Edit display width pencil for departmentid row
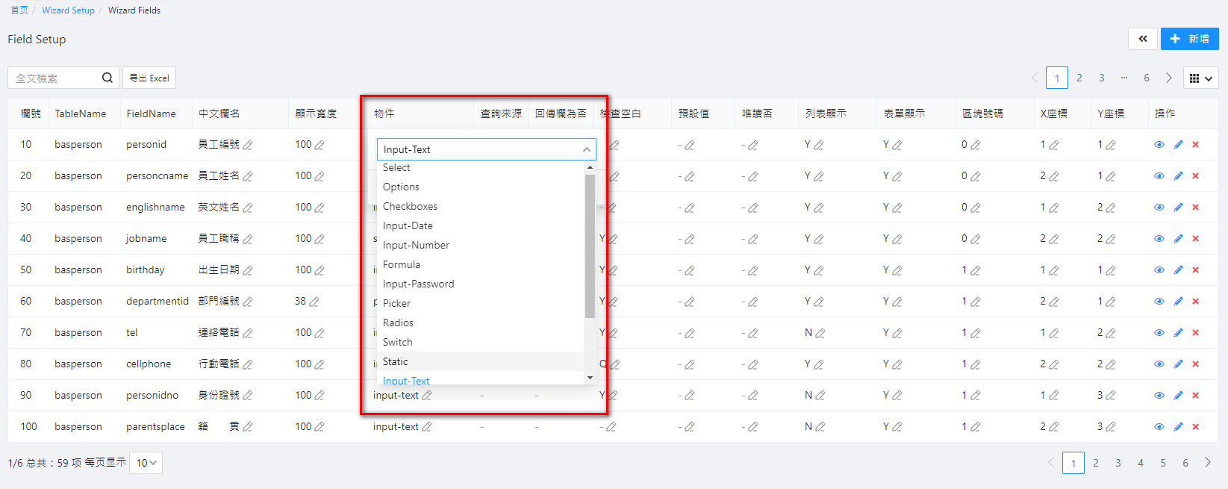Screen dimensions: 1228x489 314,302
